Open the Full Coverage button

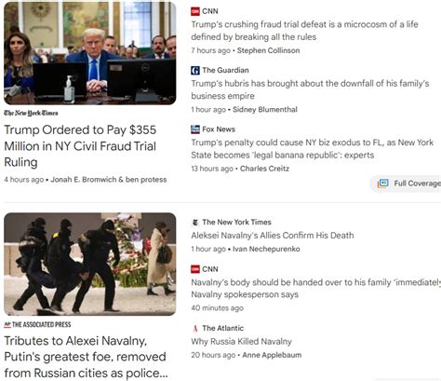[x=408, y=184]
